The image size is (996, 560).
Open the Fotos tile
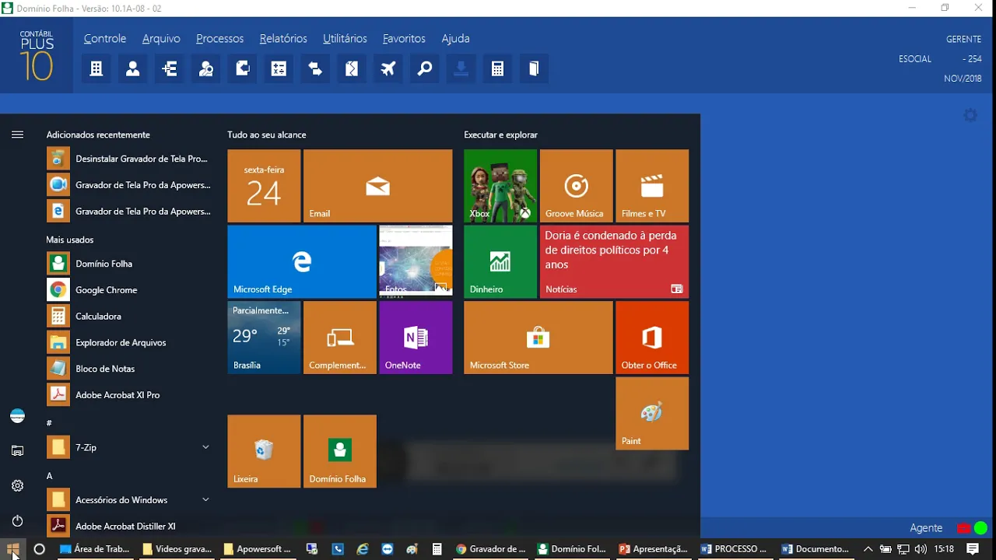tap(416, 261)
